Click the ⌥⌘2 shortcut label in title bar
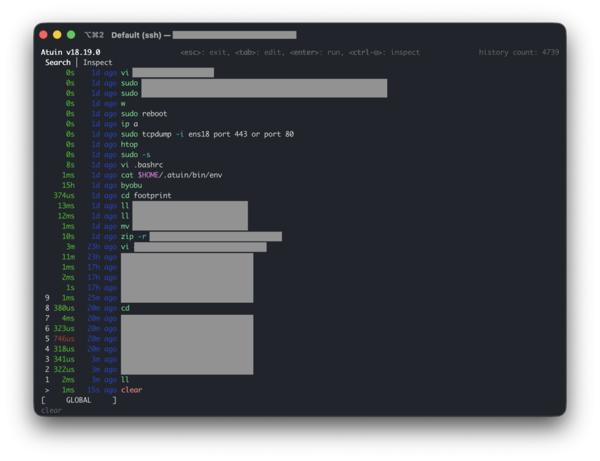 (94, 35)
